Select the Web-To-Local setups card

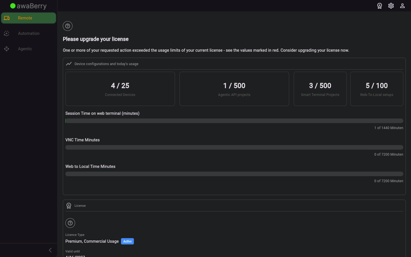pyautogui.click(x=377, y=89)
